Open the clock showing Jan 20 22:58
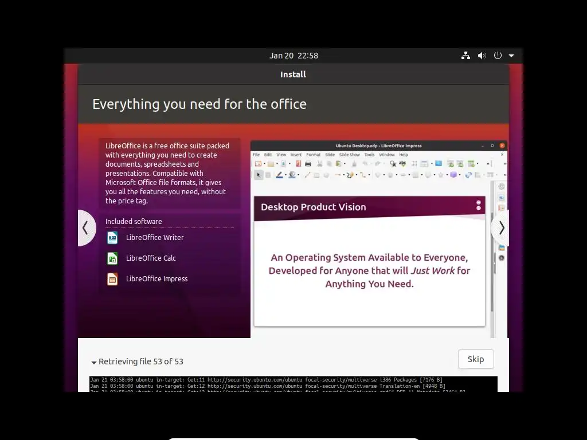The height and width of the screenshot is (440, 587). point(293,56)
